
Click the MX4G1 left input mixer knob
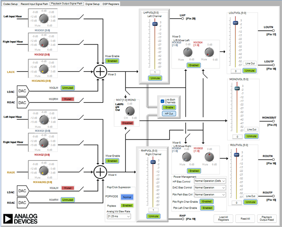click(x=44, y=120)
